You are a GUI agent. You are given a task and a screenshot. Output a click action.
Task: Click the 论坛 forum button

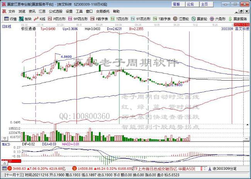(190, 4)
